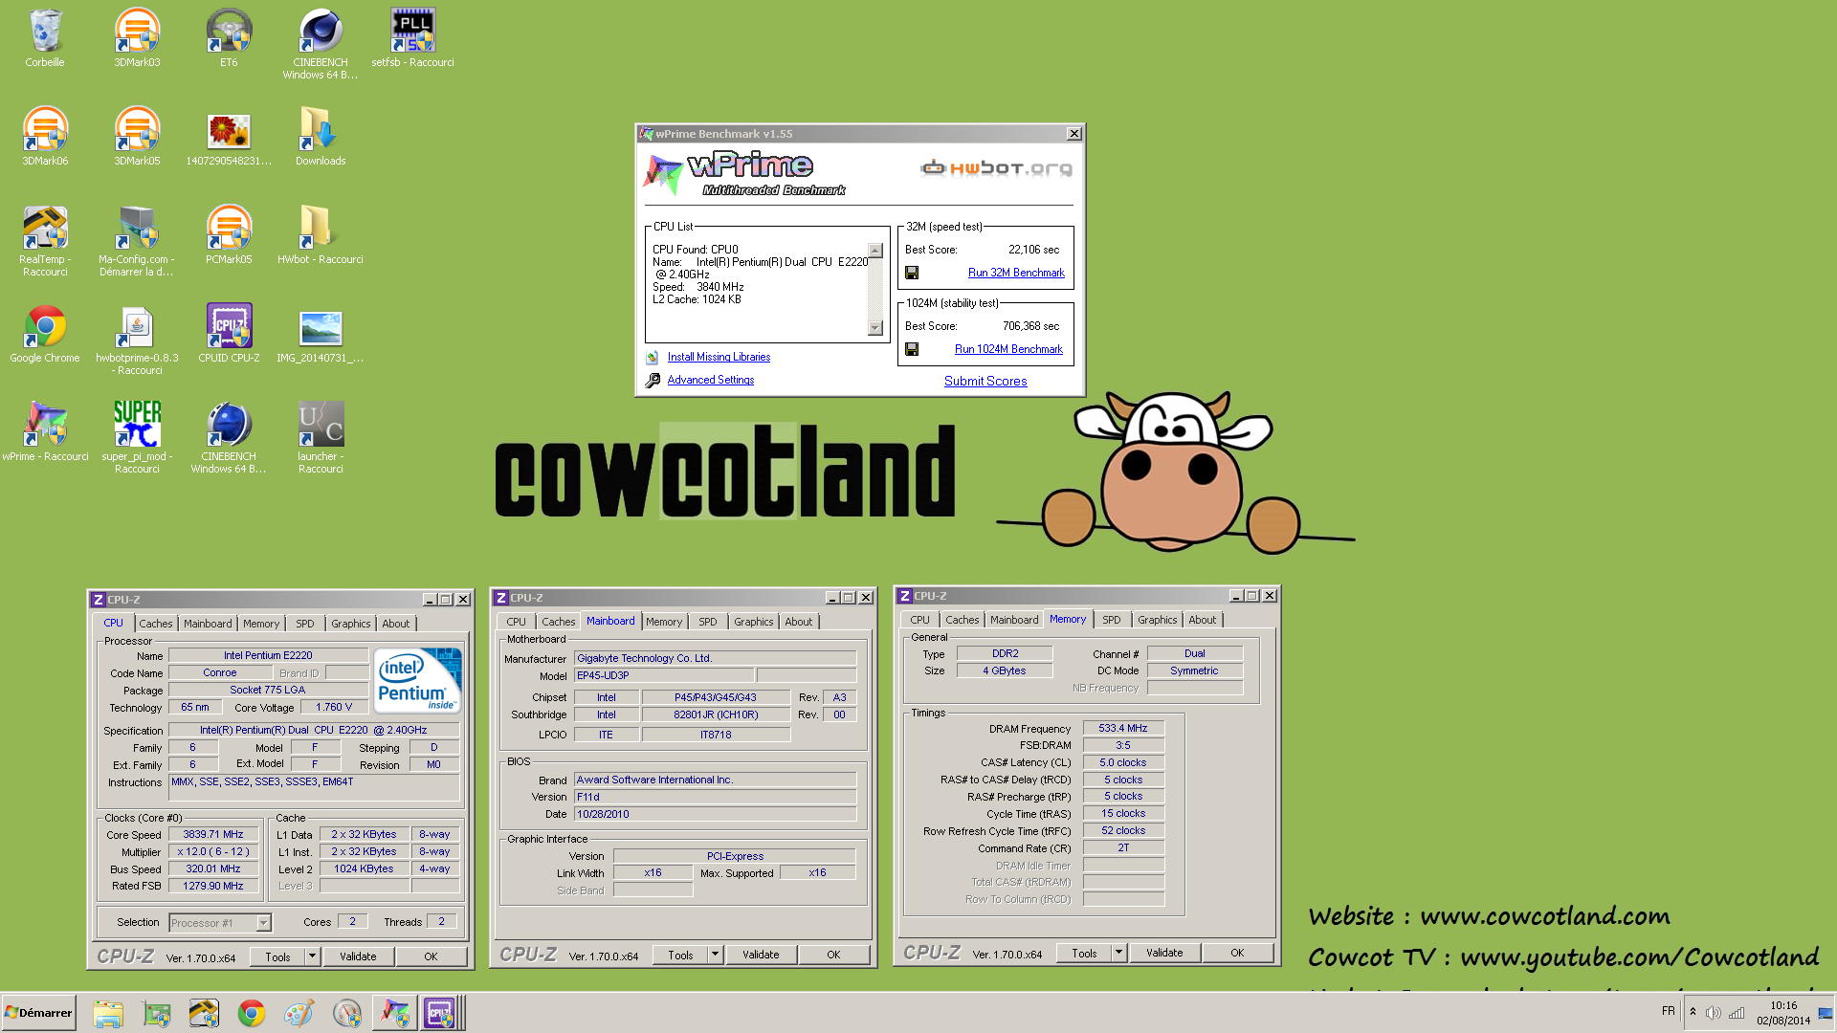Click the floppy save icon for 32M score
This screenshot has width=1837, height=1033.
[912, 273]
